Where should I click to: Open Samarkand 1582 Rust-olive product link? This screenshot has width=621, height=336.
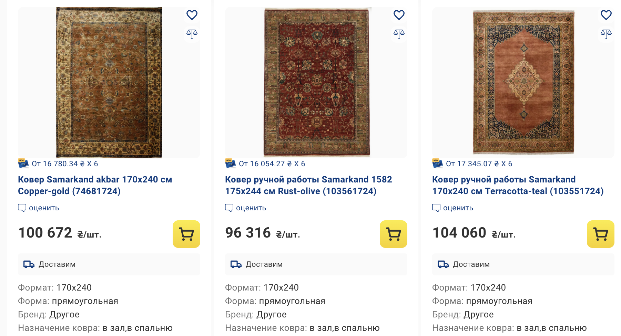pos(308,185)
